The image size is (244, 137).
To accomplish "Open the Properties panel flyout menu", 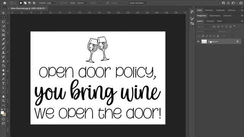I will [x=242, y=16].
